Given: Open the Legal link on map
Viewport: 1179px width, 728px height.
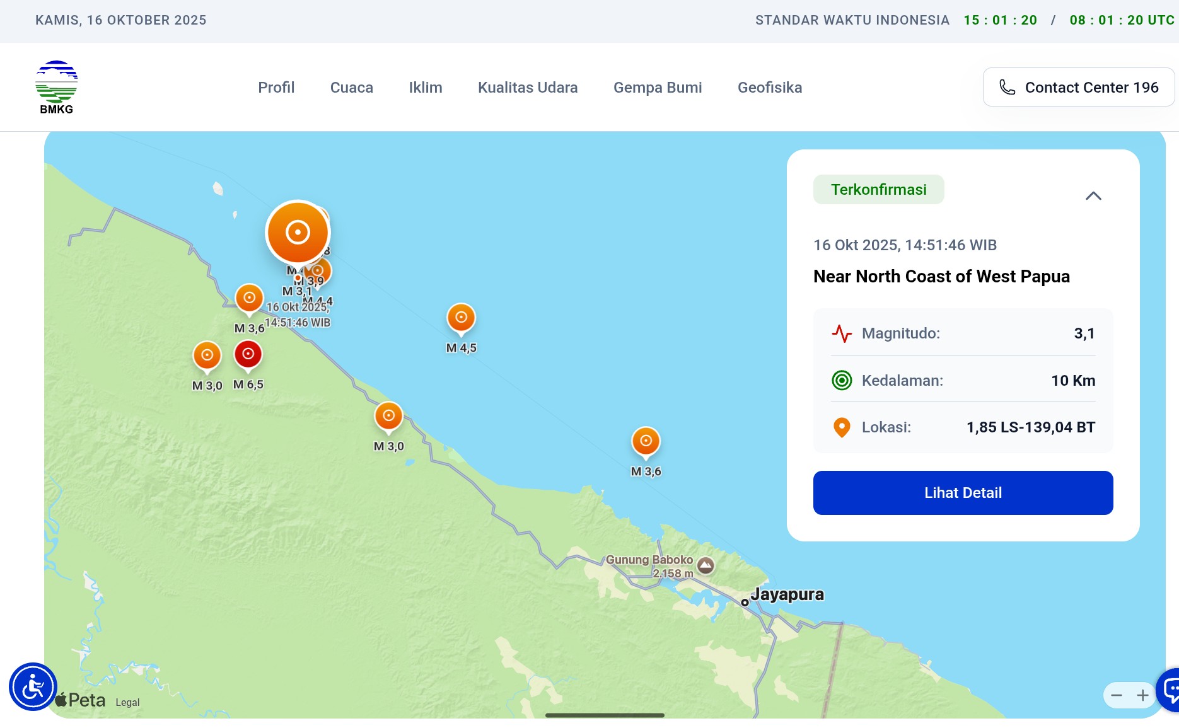Looking at the screenshot, I should click(x=127, y=702).
